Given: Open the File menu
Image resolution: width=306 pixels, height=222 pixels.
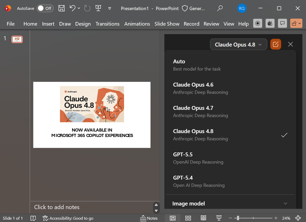Looking at the screenshot, I should click(11, 24).
